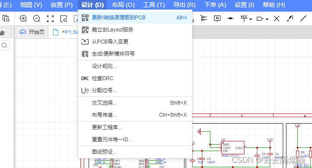The height and width of the screenshot is (168, 312).
Task: Open 图纸预设... entry
Action: (135, 152)
